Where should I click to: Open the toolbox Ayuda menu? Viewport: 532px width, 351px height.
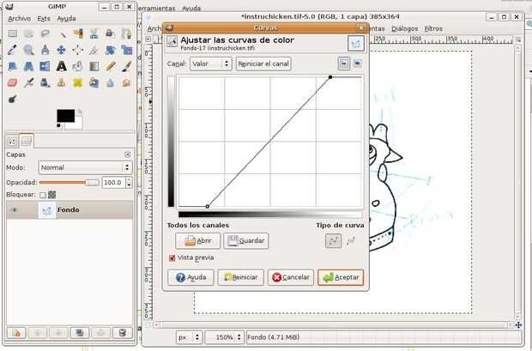[66, 19]
